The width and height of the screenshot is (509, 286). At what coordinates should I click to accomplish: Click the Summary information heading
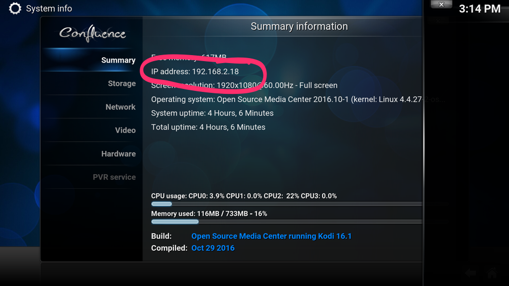(299, 26)
